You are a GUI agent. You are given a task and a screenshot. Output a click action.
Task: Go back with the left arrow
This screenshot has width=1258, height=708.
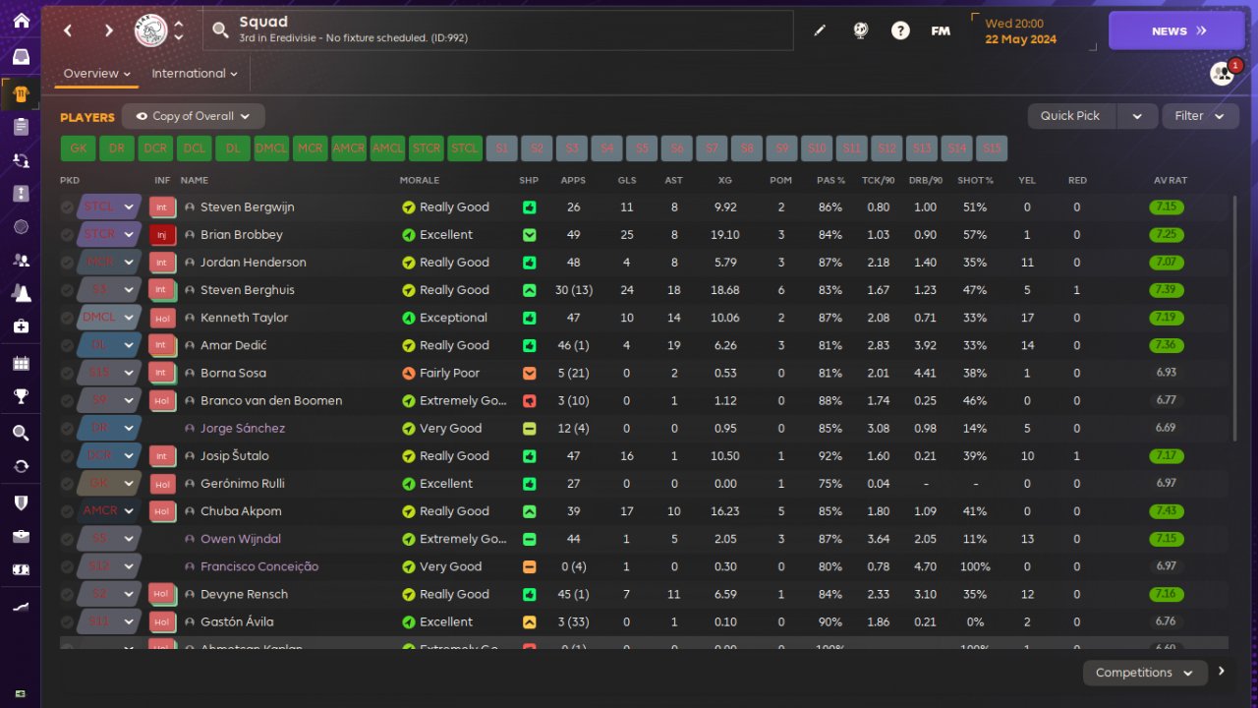tap(68, 30)
